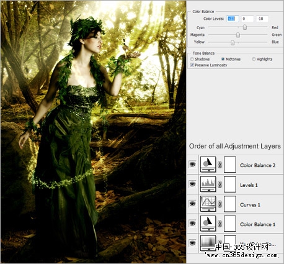Select the Highlights tone radio button

(254, 59)
